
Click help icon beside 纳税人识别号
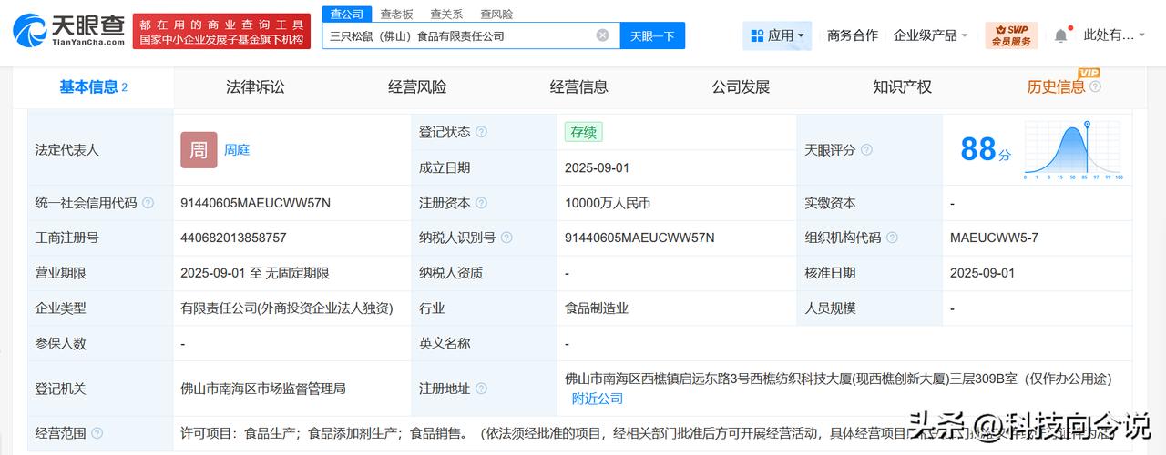[x=506, y=238]
